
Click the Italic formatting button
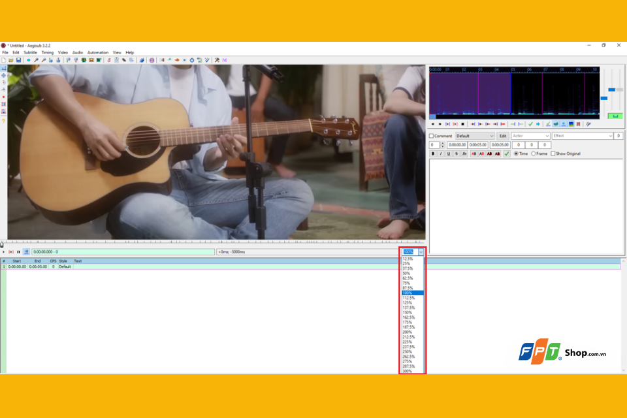[x=441, y=153]
